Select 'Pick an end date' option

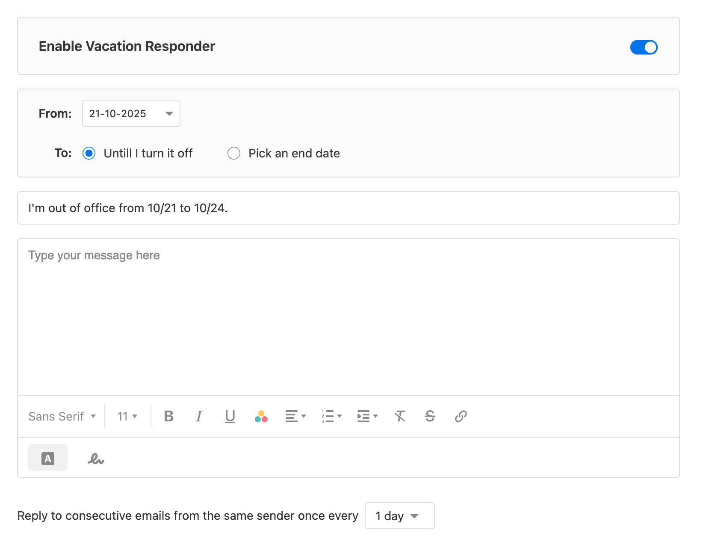pos(234,153)
